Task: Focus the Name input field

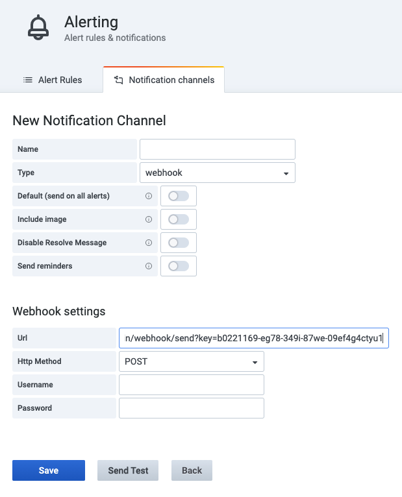Action: 217,149
